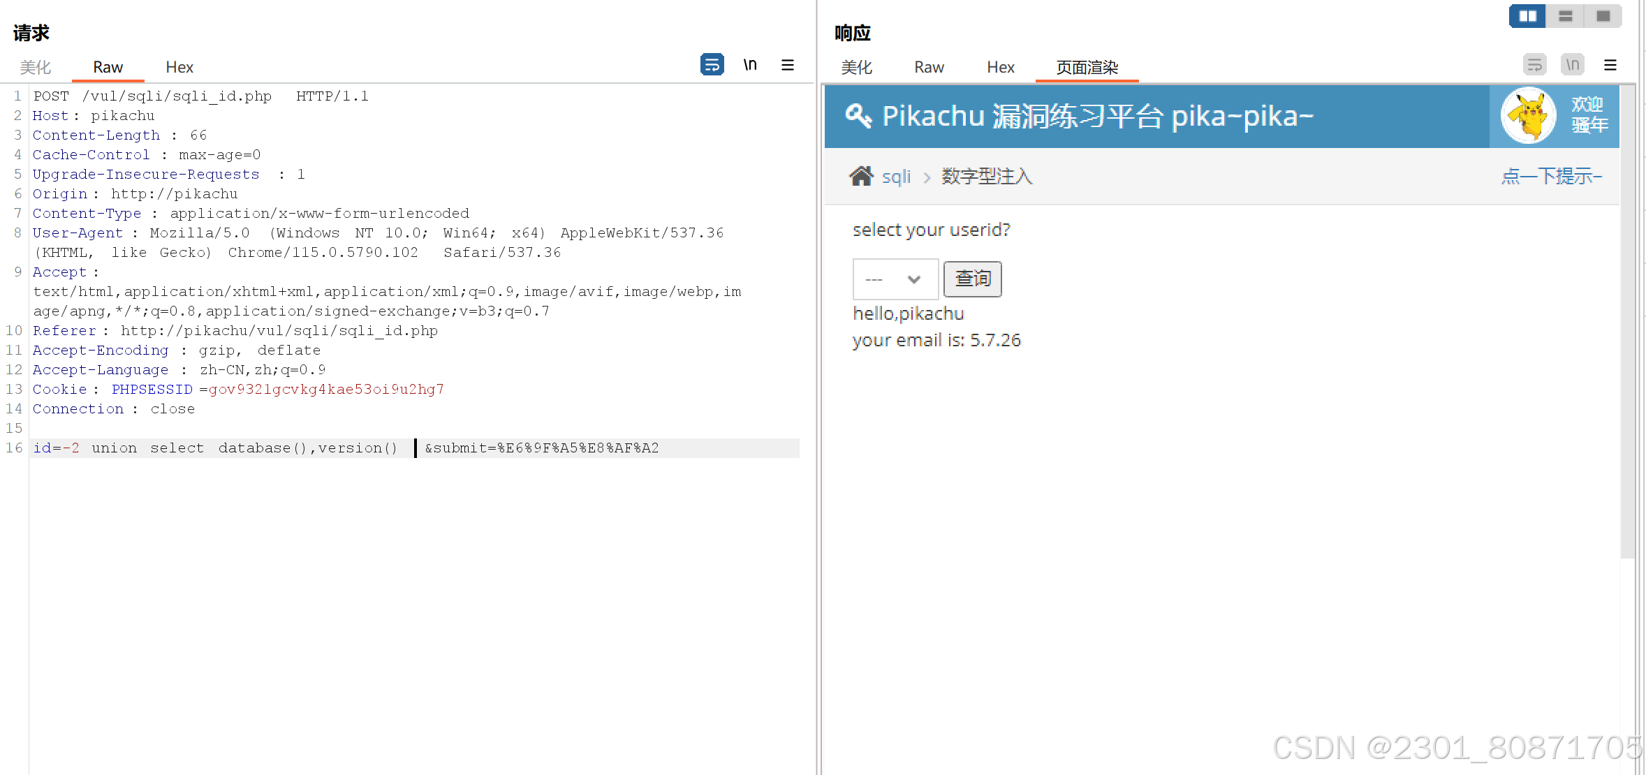The width and height of the screenshot is (1646, 775).
Task: Switch response to 页面渲染 tab
Action: click(1087, 67)
